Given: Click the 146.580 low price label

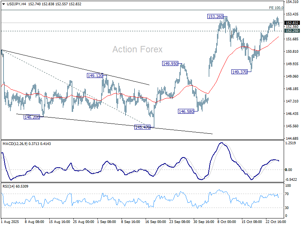Looking at the screenshot, I should (x=186, y=111).
